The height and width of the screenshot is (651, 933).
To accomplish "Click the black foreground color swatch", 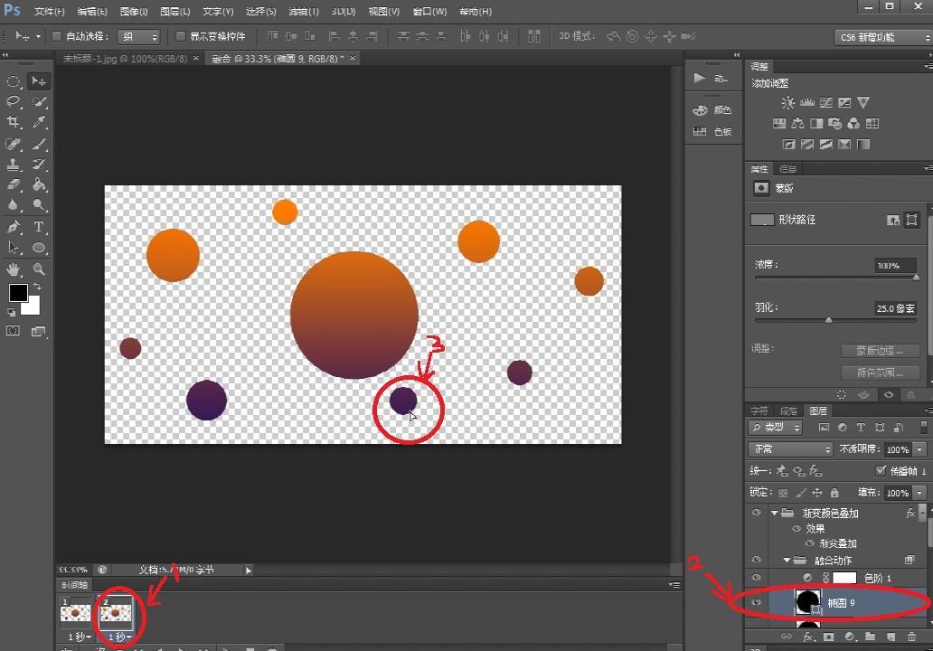I will coord(18,293).
